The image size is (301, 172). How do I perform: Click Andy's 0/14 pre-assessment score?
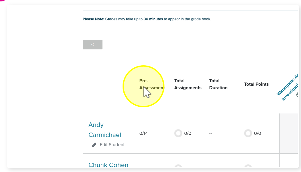pos(144,133)
